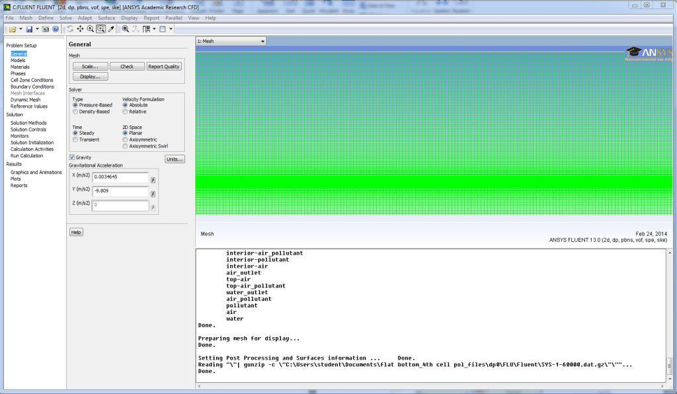Click the Report Quality button
This screenshot has height=394, width=677.
[164, 67]
